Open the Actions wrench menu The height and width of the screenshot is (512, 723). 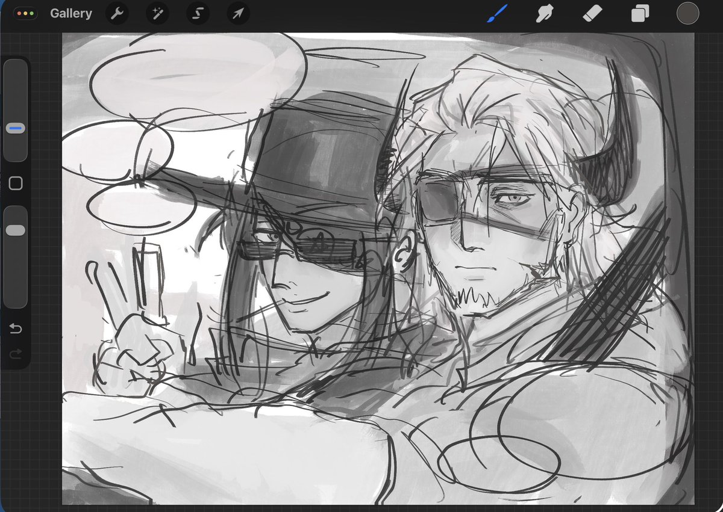click(x=117, y=13)
